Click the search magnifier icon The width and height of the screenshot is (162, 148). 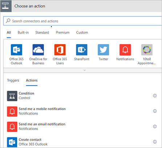tap(8, 21)
